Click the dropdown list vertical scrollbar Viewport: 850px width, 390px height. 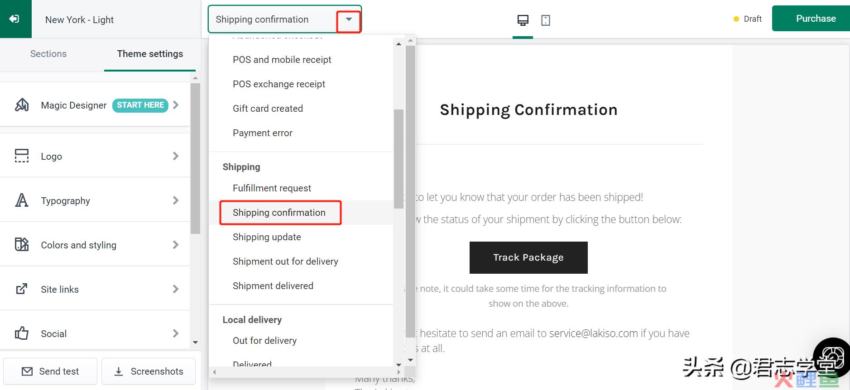point(399,159)
